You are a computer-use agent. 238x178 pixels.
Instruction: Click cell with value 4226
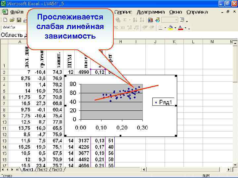pos(83,147)
